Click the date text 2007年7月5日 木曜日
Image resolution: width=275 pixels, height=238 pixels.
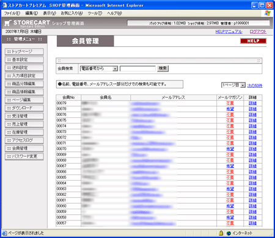(x=23, y=32)
